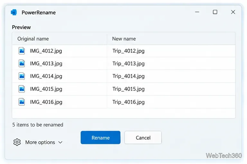Click the image icon beside IMG_4016.jpg
The width and height of the screenshot is (247, 164).
(x=22, y=102)
